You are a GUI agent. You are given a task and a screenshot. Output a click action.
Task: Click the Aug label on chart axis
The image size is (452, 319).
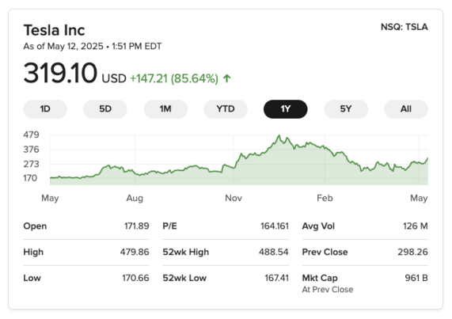135,198
